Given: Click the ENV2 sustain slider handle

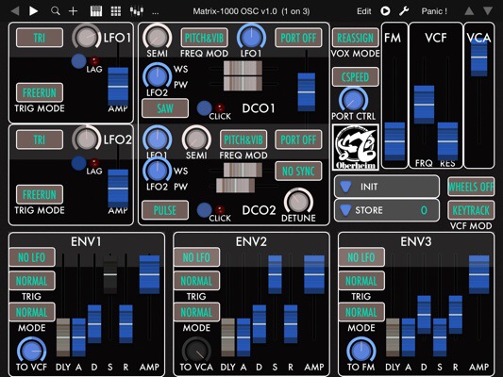Looking at the screenshot, I should tap(275, 274).
